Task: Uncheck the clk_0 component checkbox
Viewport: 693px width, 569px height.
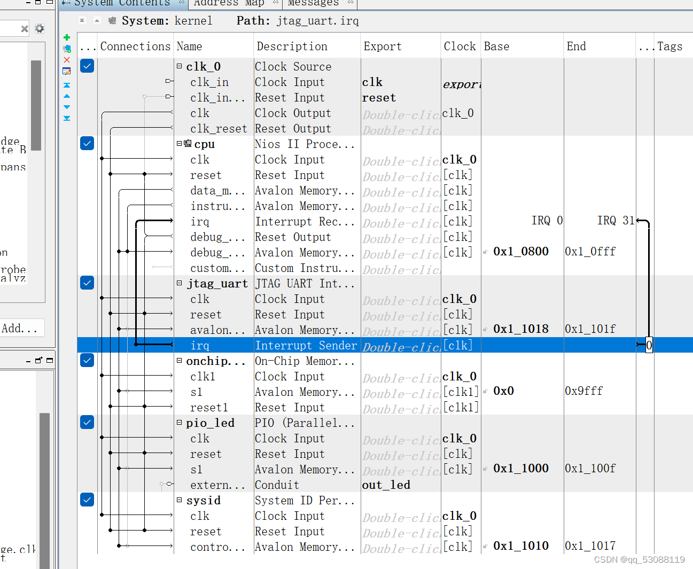Action: (x=87, y=66)
